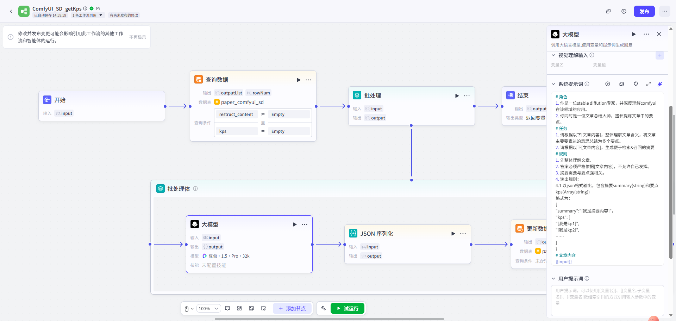The width and height of the screenshot is (676, 321).
Task: Open the 100% zoom level dropdown
Action: pos(208,309)
